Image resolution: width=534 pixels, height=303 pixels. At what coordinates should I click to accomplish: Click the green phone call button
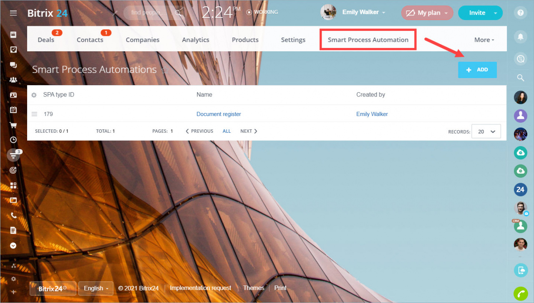point(520,294)
